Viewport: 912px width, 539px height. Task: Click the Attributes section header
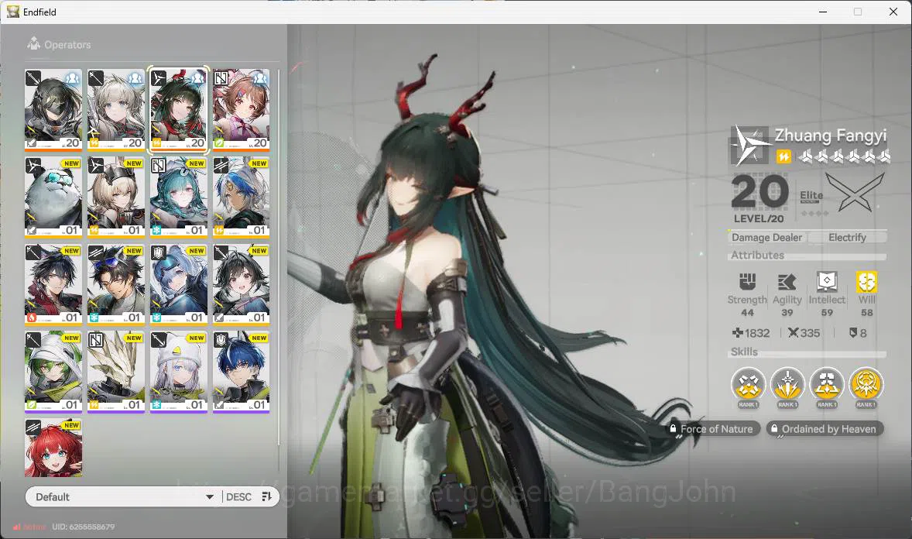(757, 255)
